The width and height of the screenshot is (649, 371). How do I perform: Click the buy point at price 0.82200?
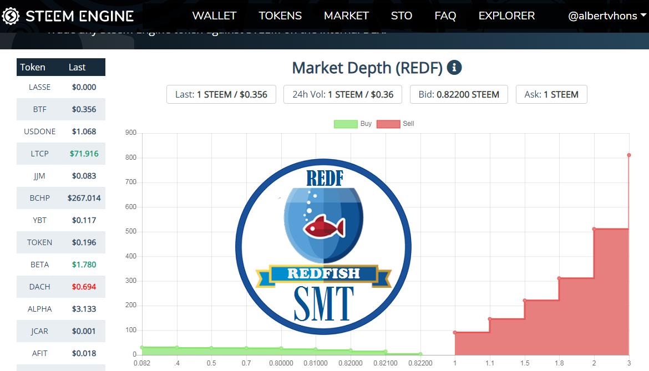(420, 354)
